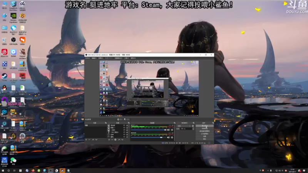The width and height of the screenshot is (308, 173).
Task: Hide the text source via eye icon
Action: tap(124, 132)
